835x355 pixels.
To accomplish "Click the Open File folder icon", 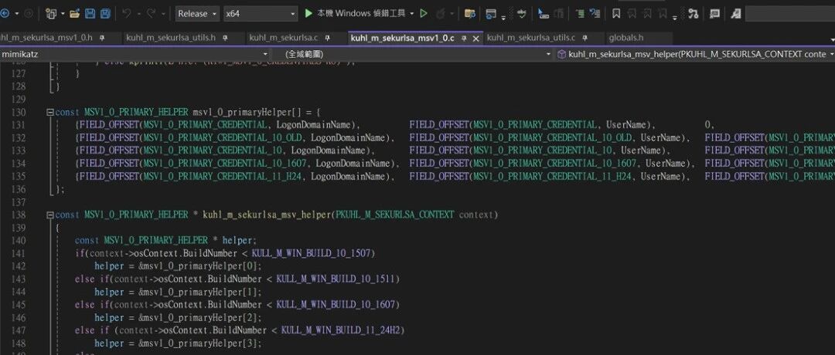I will [75, 14].
